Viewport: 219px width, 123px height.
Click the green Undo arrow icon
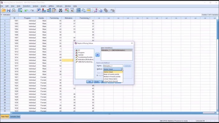click(26, 11)
